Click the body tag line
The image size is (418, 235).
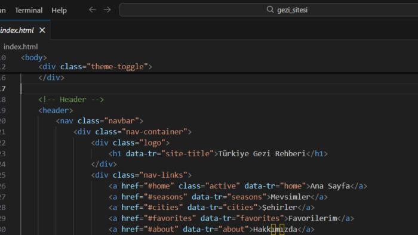(34, 57)
